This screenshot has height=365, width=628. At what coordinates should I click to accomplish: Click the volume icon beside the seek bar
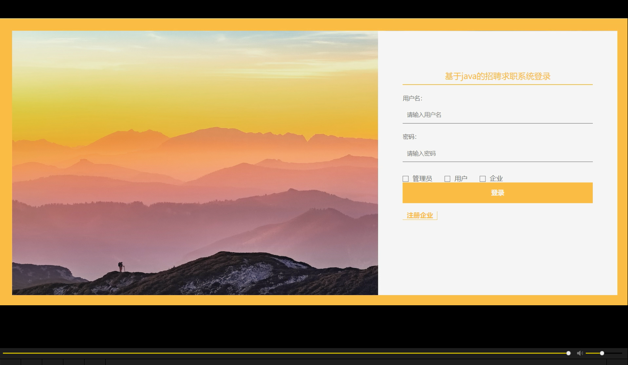tap(580, 353)
